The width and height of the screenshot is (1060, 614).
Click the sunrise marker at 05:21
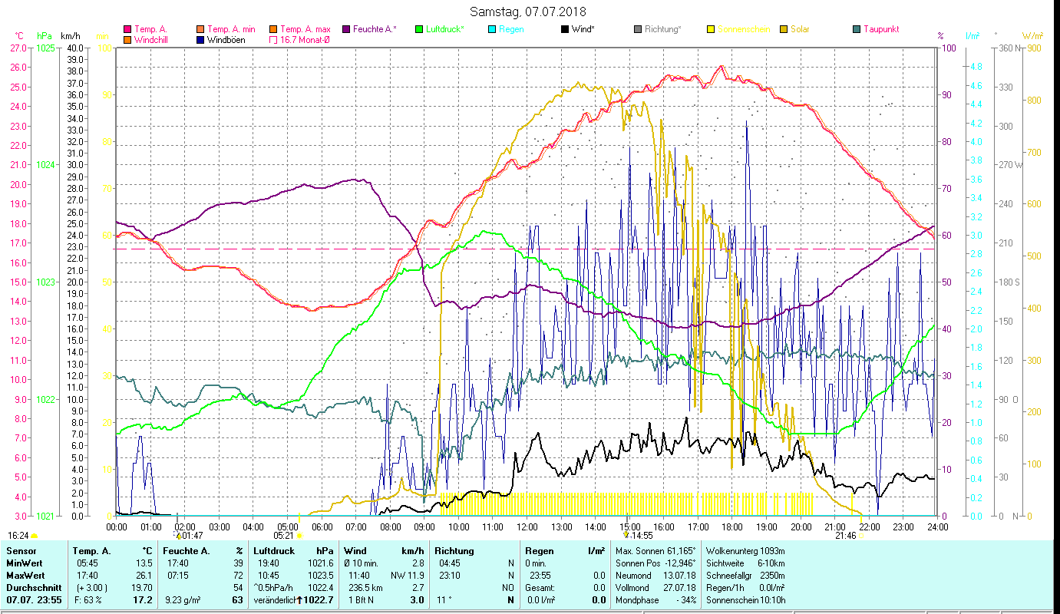click(299, 536)
